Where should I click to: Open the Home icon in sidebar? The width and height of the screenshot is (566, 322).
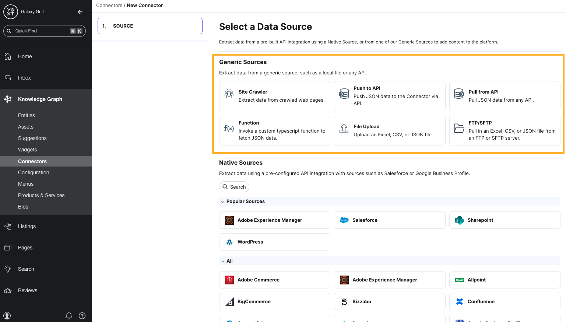tap(8, 56)
